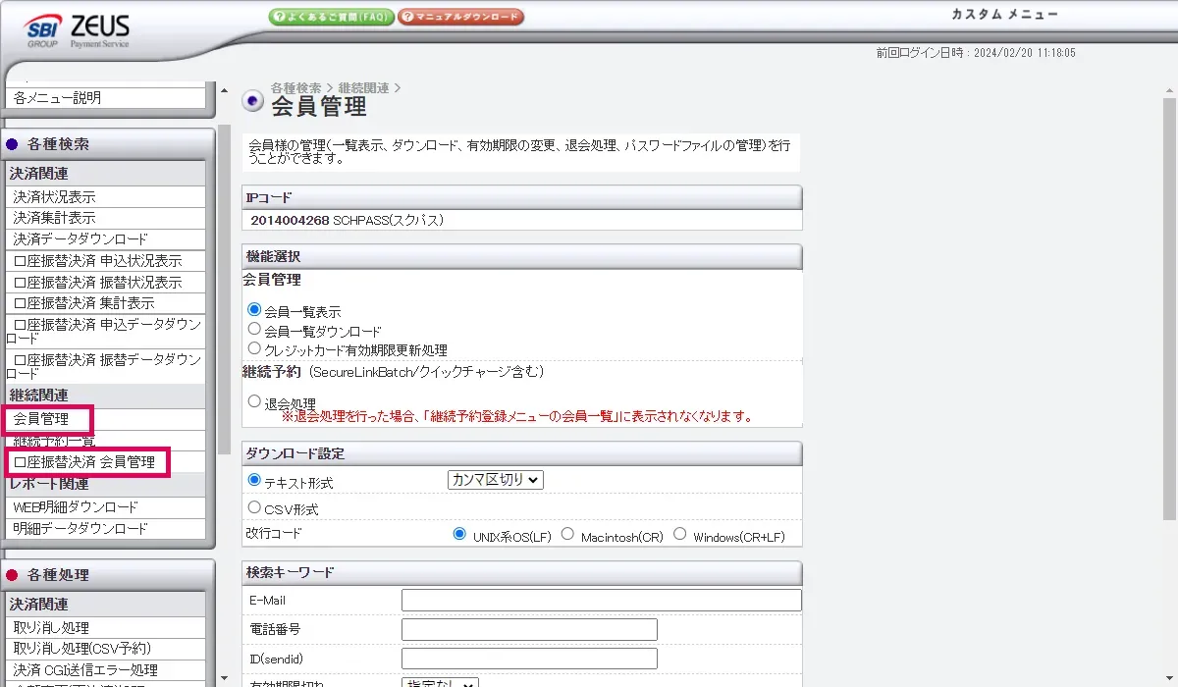This screenshot has height=687, width=1178.
Task: Open the カンマ区切り delimiter dropdown
Action: 495,480
